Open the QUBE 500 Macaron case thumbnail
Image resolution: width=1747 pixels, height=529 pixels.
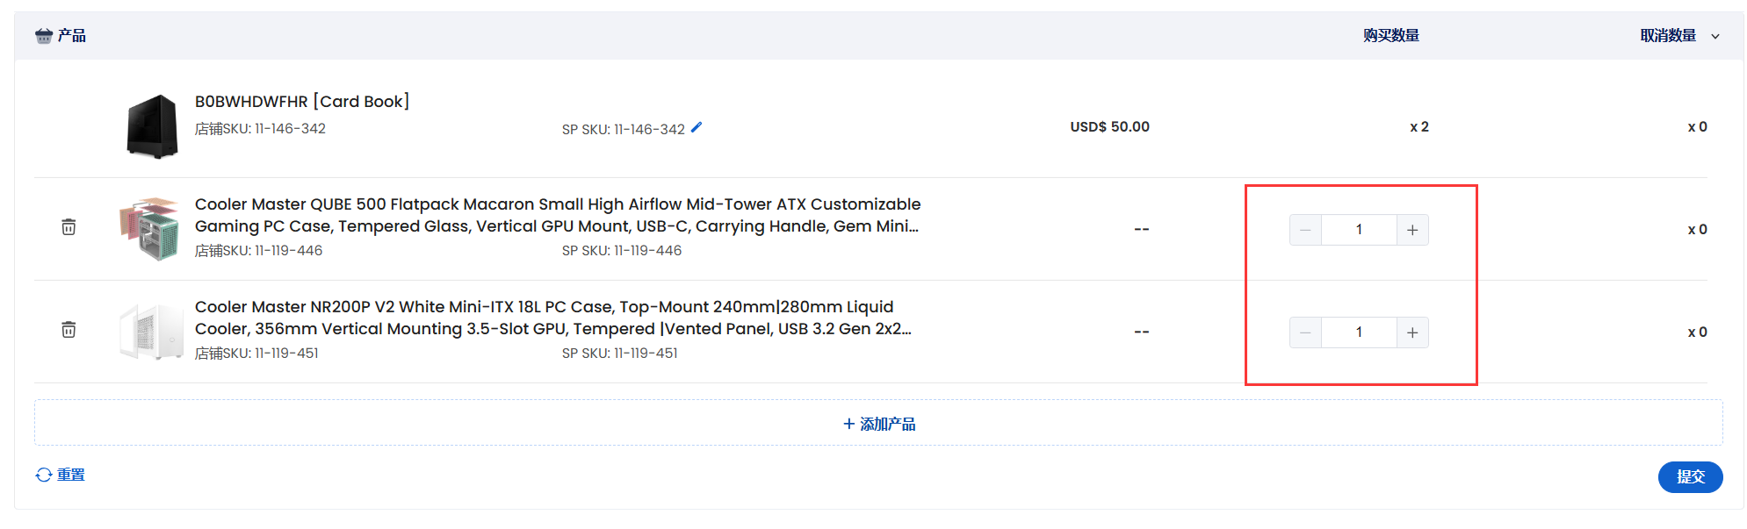149,229
